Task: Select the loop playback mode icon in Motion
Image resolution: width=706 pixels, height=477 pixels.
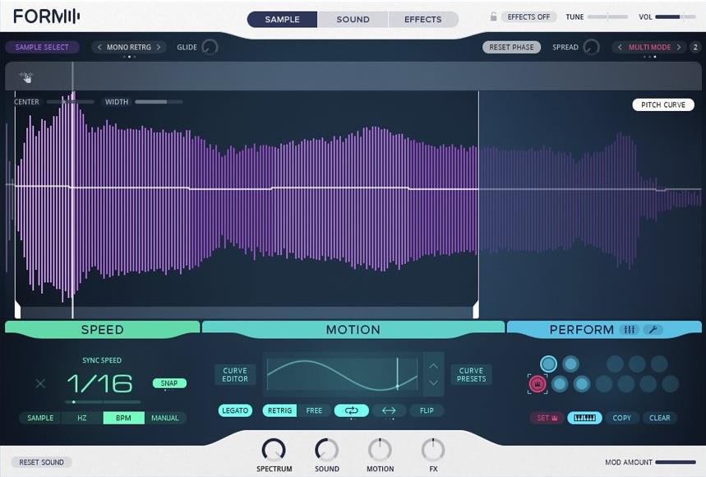Action: pos(352,410)
